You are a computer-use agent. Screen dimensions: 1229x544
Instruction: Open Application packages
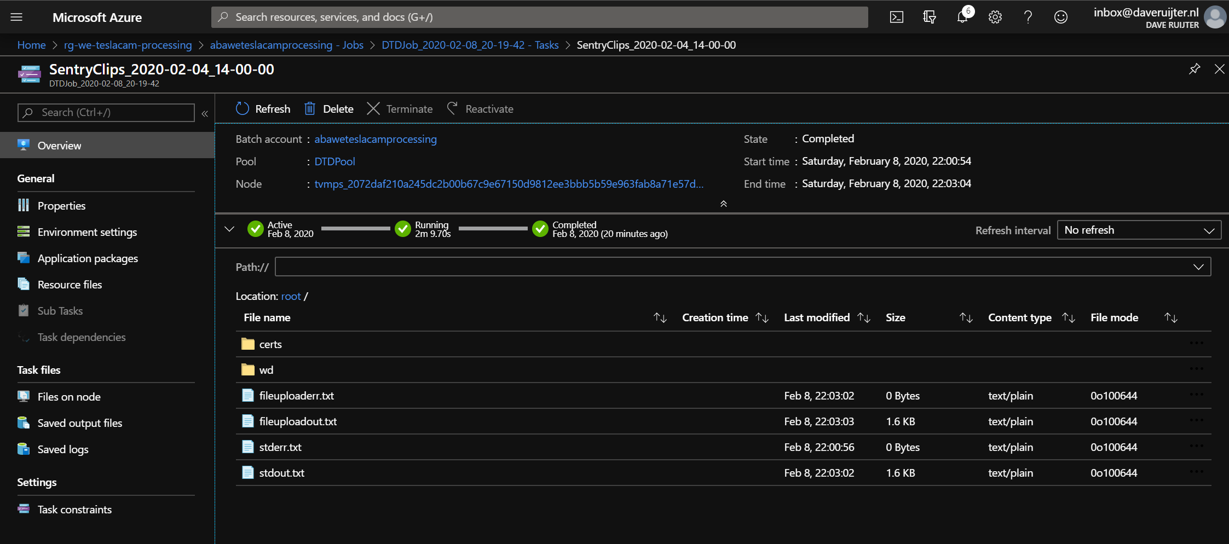88,258
